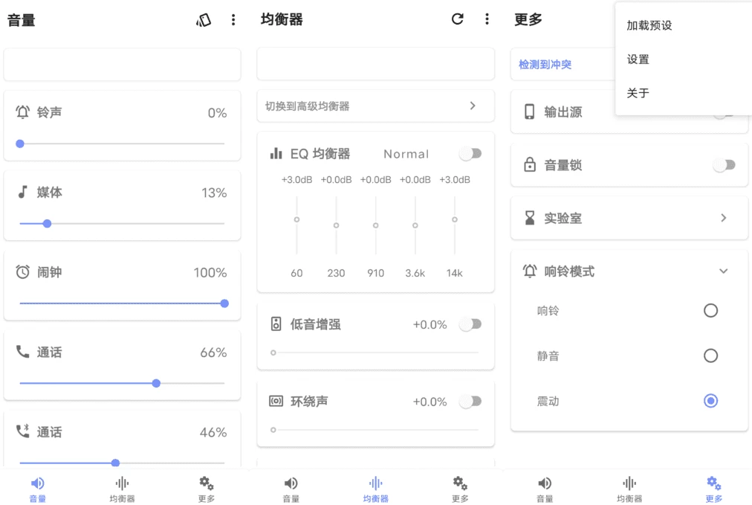Toggle the 音量锁 switch on

(724, 165)
